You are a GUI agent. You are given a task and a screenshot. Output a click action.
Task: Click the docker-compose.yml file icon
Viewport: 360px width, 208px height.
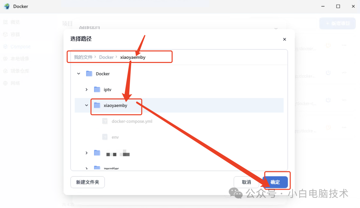pyautogui.click(x=105, y=121)
